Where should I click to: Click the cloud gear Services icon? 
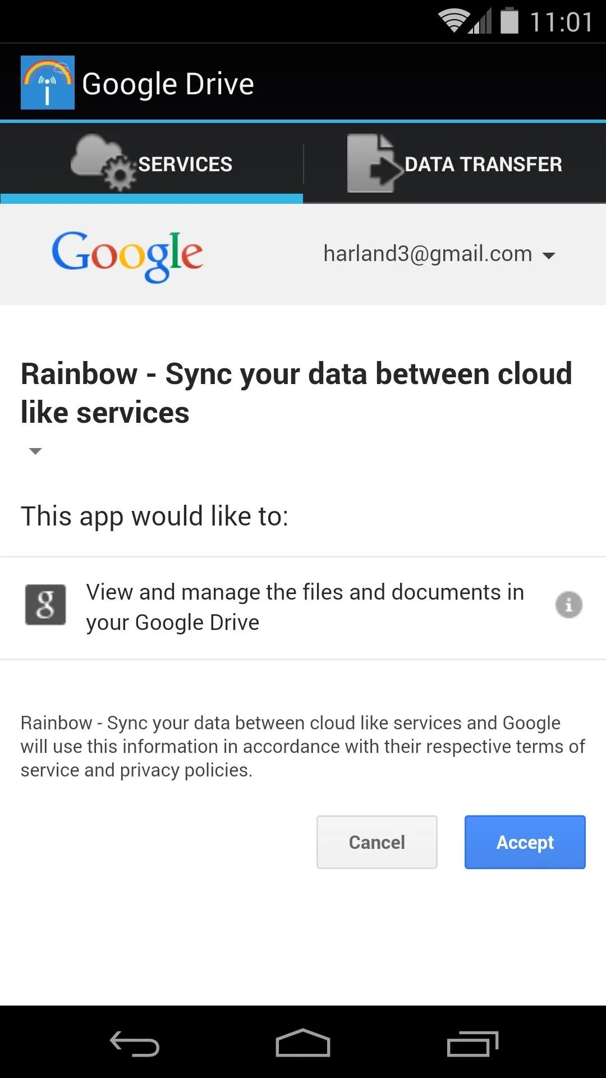pyautogui.click(x=104, y=163)
